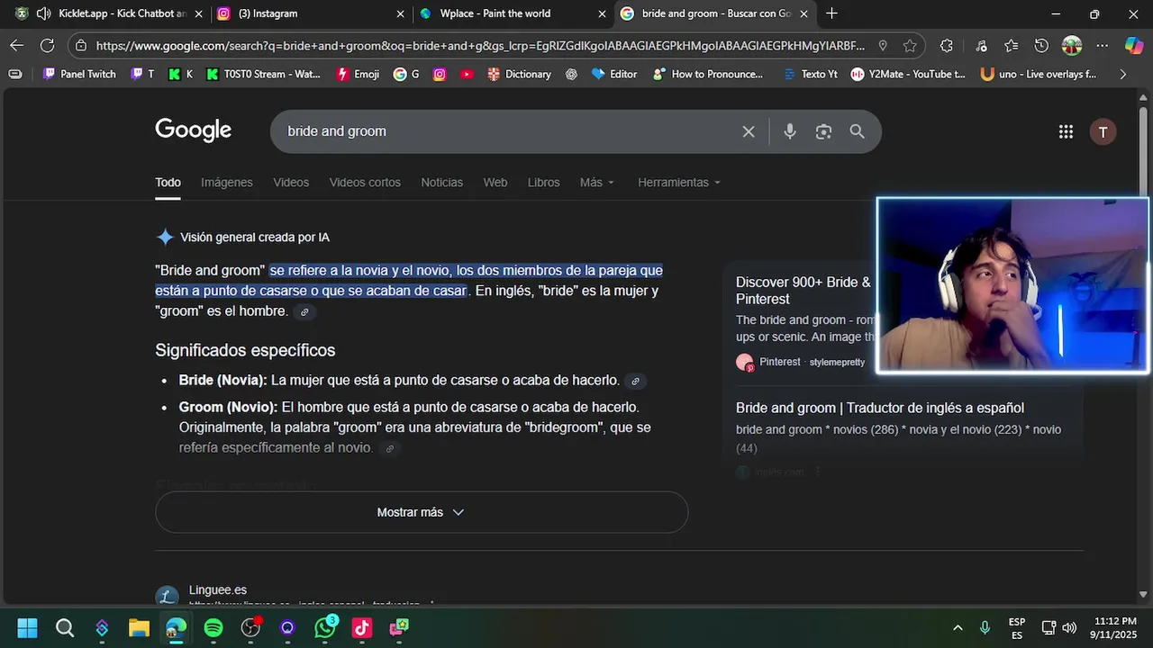This screenshot has height=648, width=1153.
Task: Switch to the Noticias results tab
Action: [441, 182]
